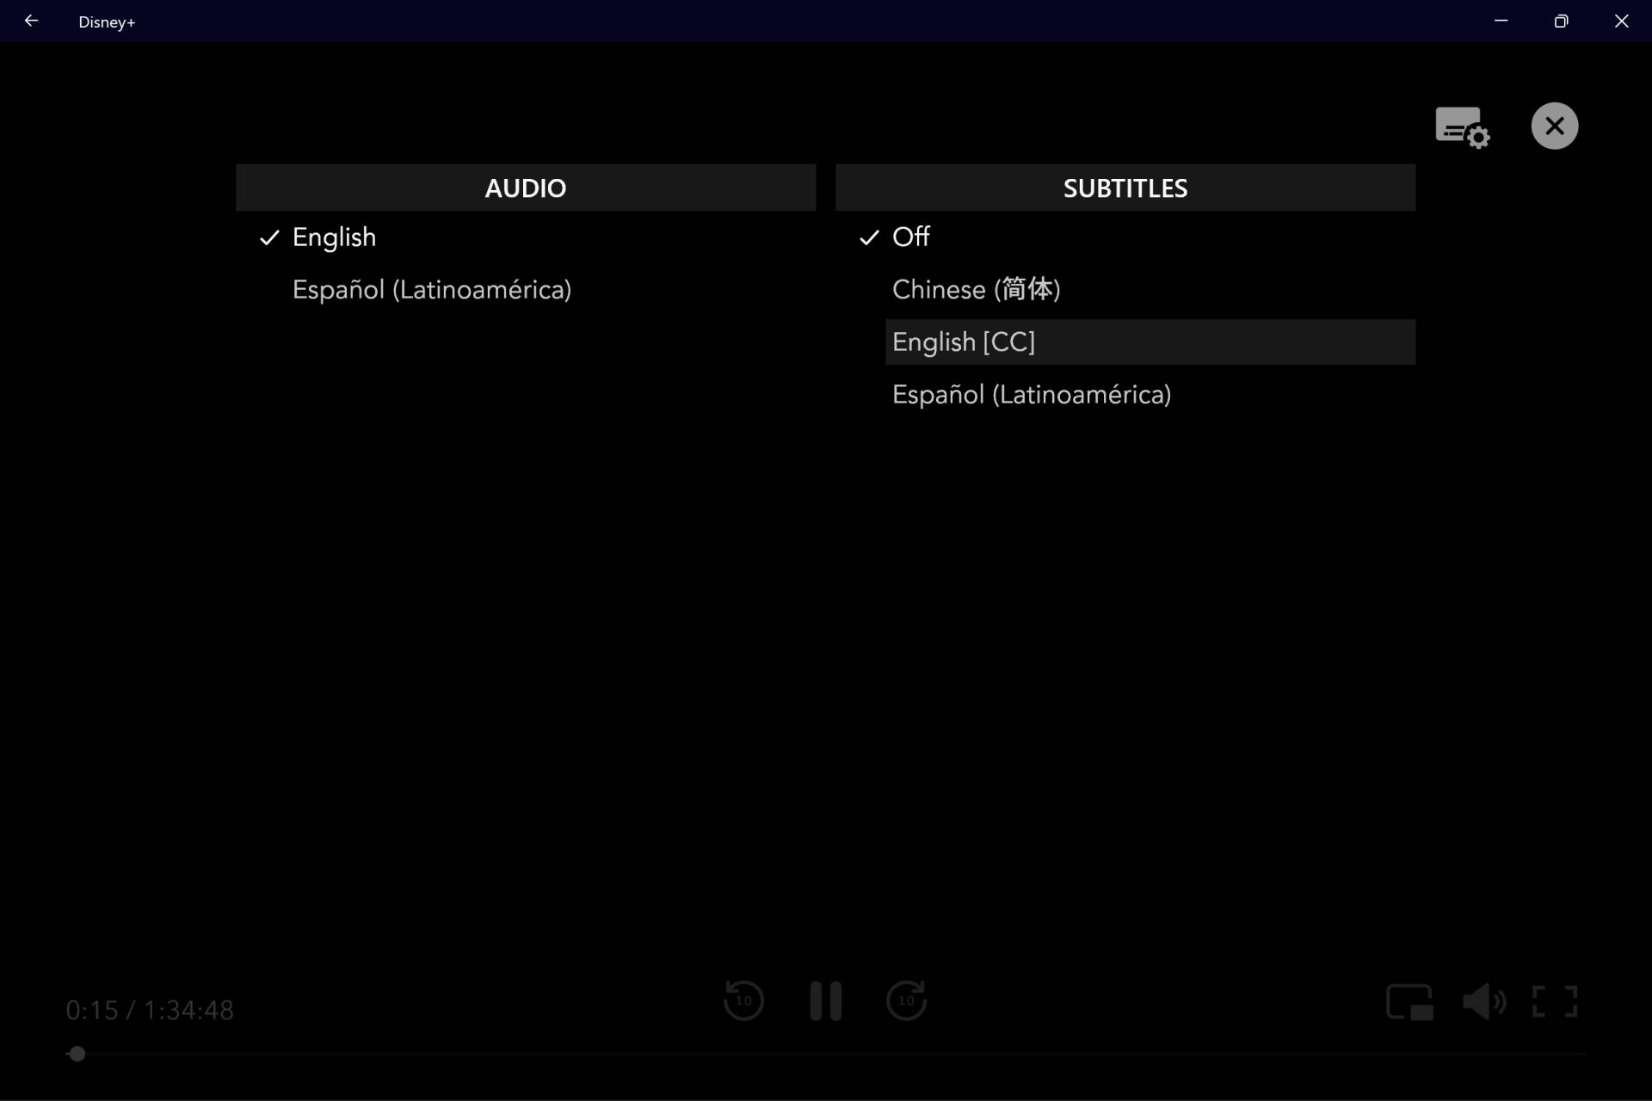Choose Español (Latinoamérica) subtitles
The width and height of the screenshot is (1652, 1101).
(1031, 395)
